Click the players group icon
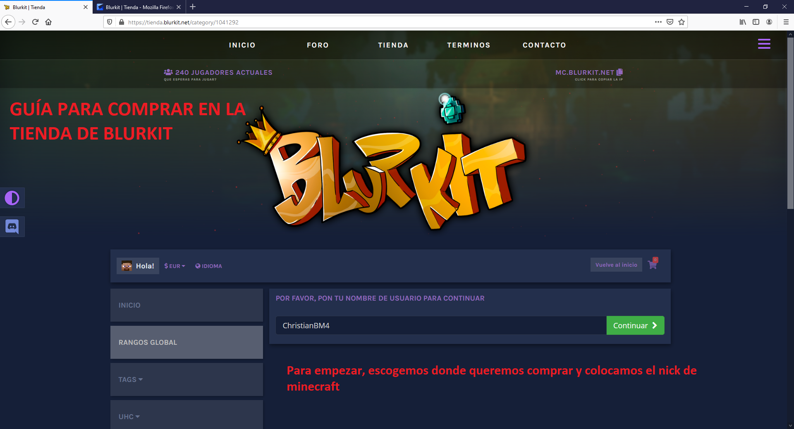The height and width of the screenshot is (429, 794). pyautogui.click(x=168, y=72)
